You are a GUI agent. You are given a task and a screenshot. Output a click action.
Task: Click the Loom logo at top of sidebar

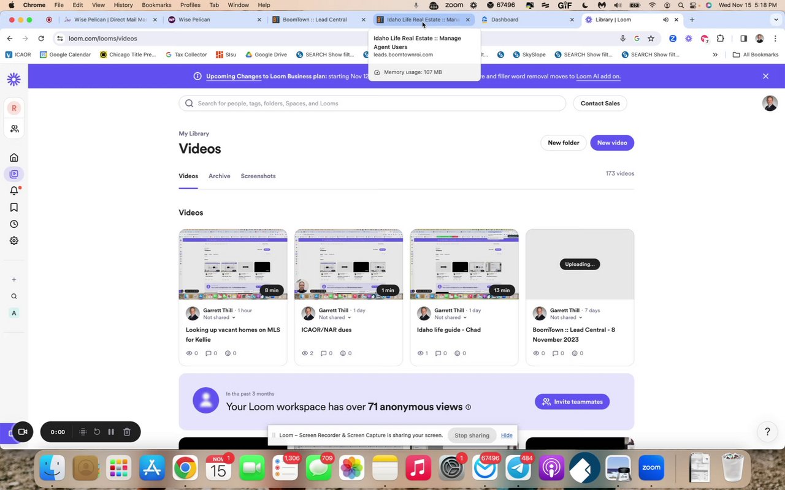pos(13,79)
